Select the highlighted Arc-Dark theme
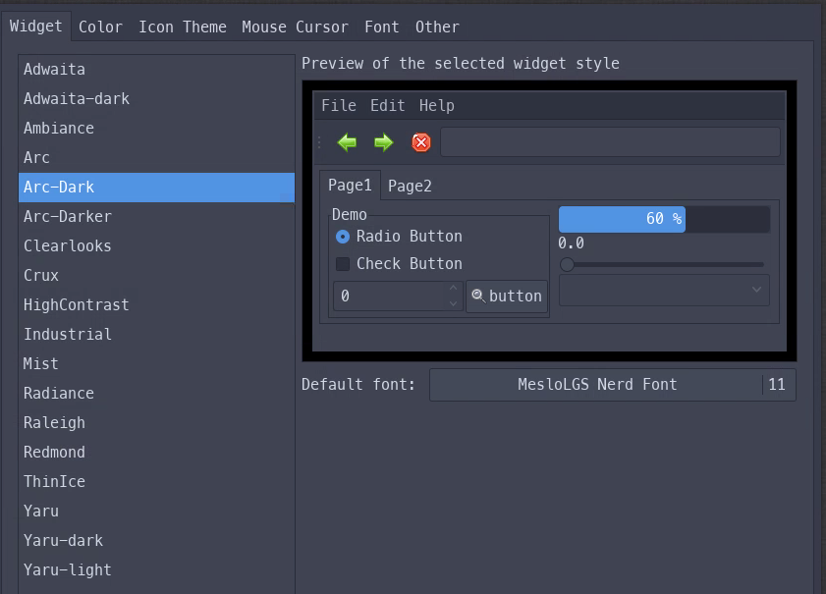Image resolution: width=826 pixels, height=594 pixels. click(x=156, y=188)
